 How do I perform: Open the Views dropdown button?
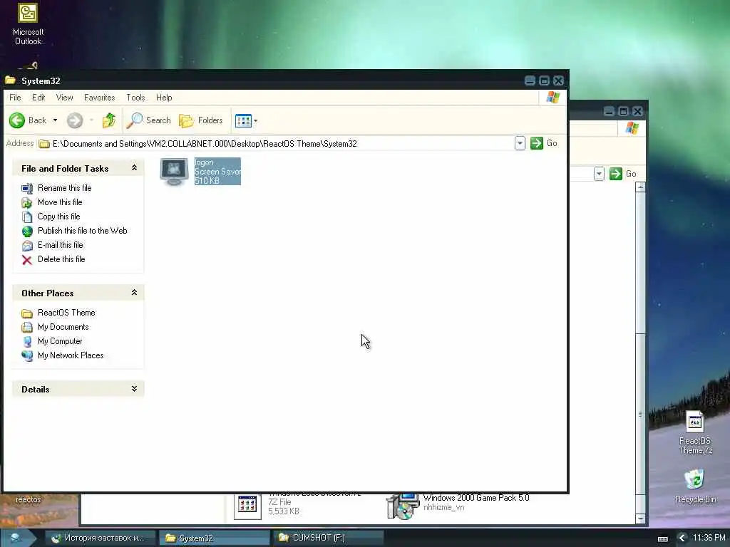(x=246, y=121)
